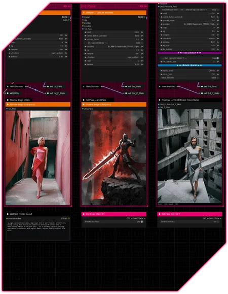The width and height of the screenshot is (228, 294).
Task: Open the scheduler sgm_uniform dropdown in the 2nd Pass sampler
Action: (113, 57)
